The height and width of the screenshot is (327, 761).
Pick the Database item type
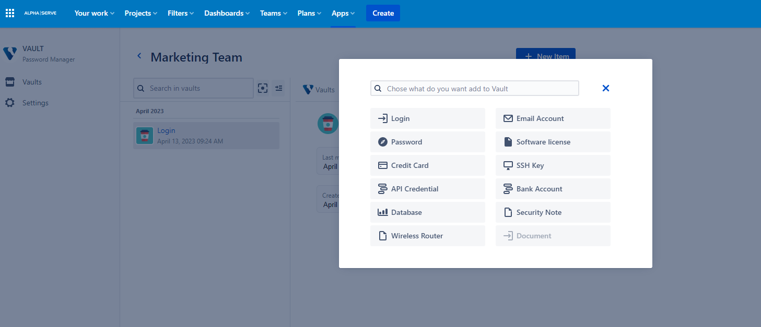427,212
